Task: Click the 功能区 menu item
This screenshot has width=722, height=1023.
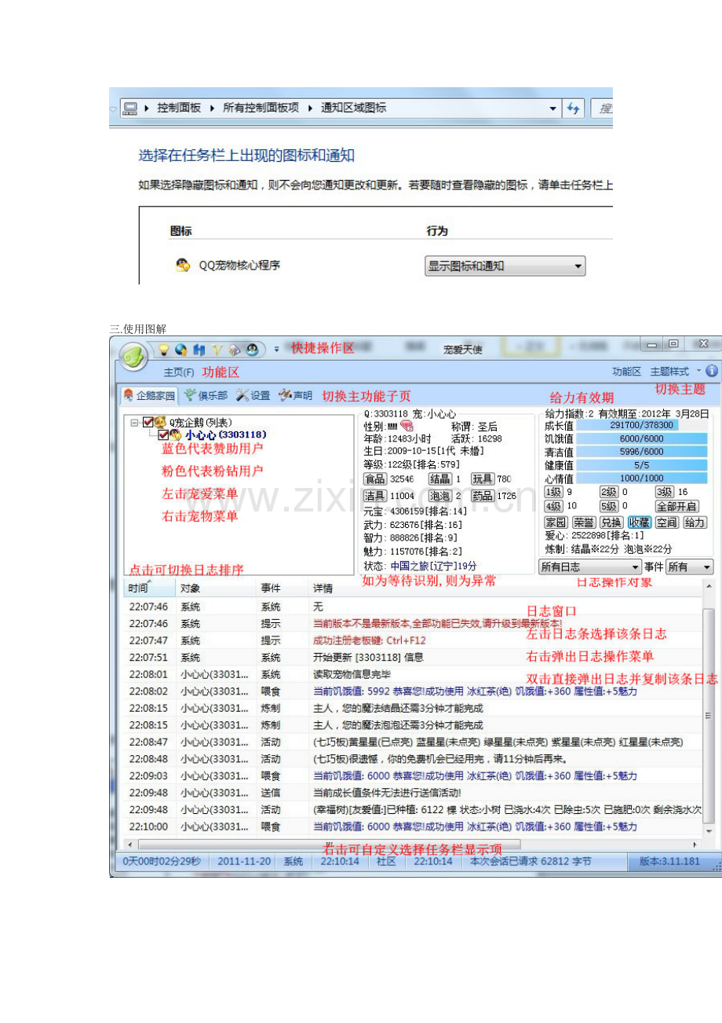Action: (x=626, y=371)
